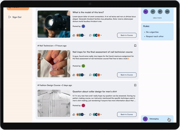Bookmark the Nail Technician post

(x=135, y=46)
